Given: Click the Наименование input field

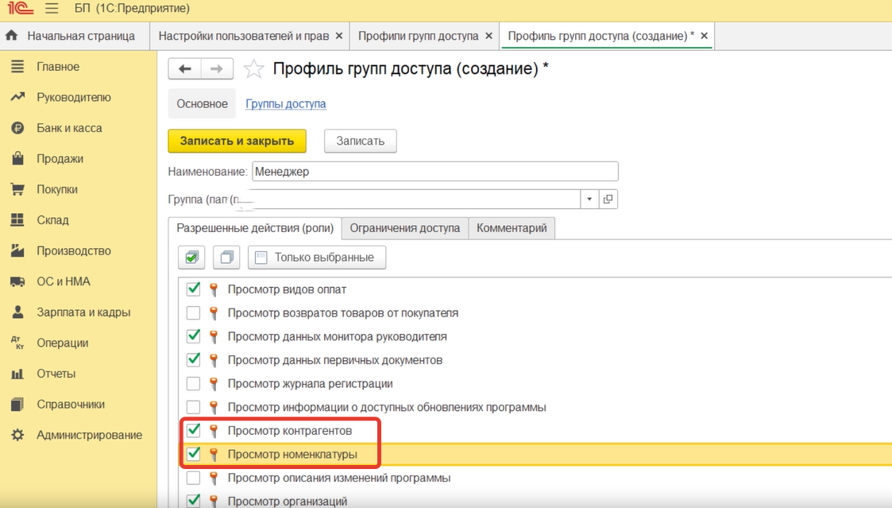Looking at the screenshot, I should click(x=434, y=171).
